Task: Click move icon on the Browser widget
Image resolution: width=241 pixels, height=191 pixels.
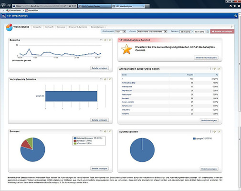Action: pos(105,131)
